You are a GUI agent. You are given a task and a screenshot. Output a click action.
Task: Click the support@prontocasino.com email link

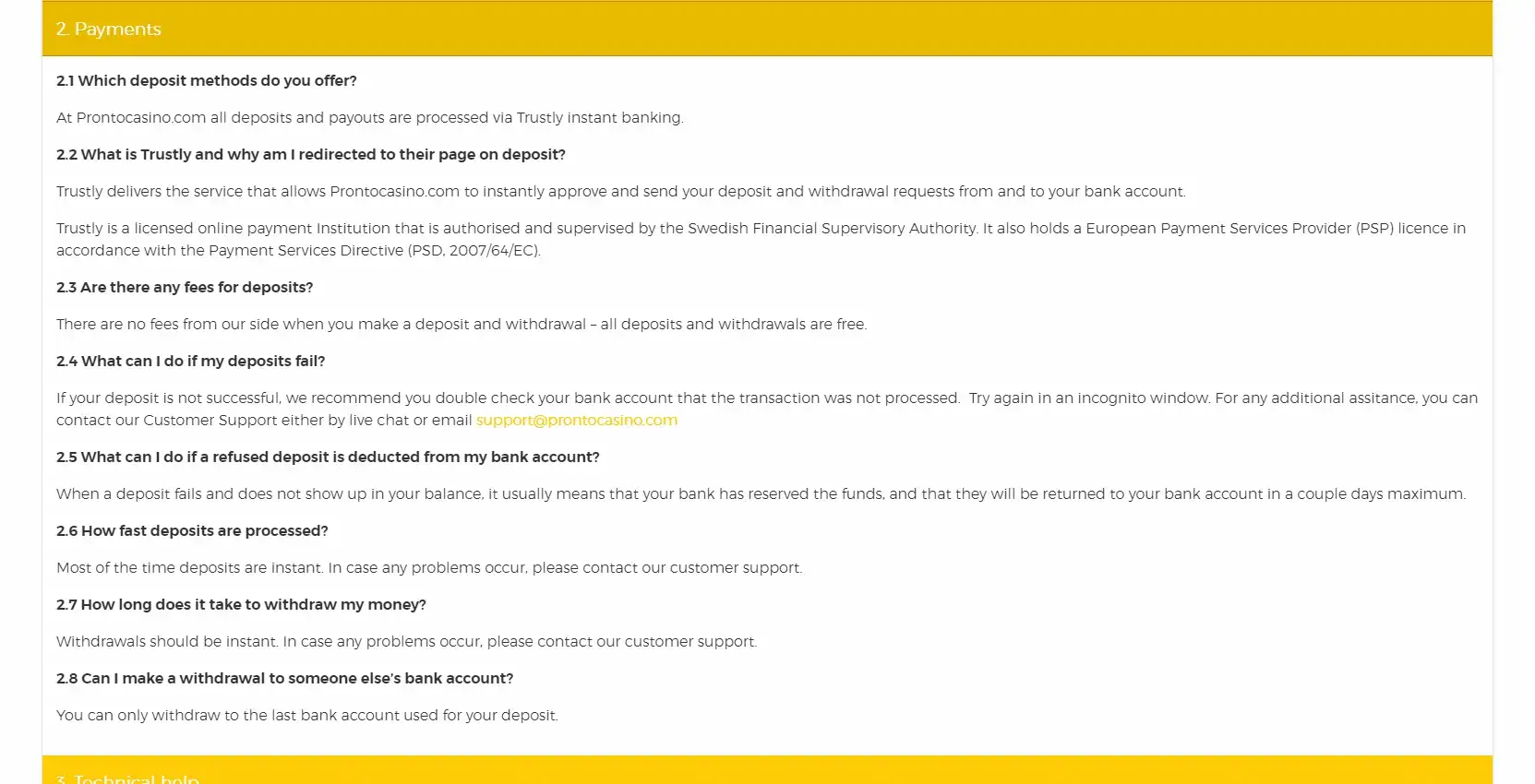coord(577,421)
